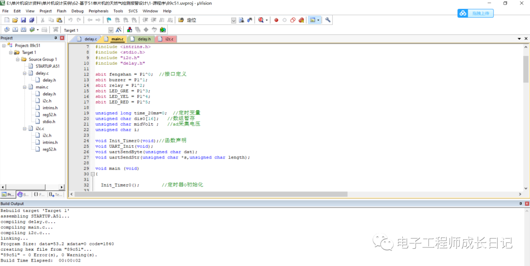Switch to the i2c.c editor tab
Image resolution: width=530 pixels, height=266 pixels.
(x=168, y=39)
